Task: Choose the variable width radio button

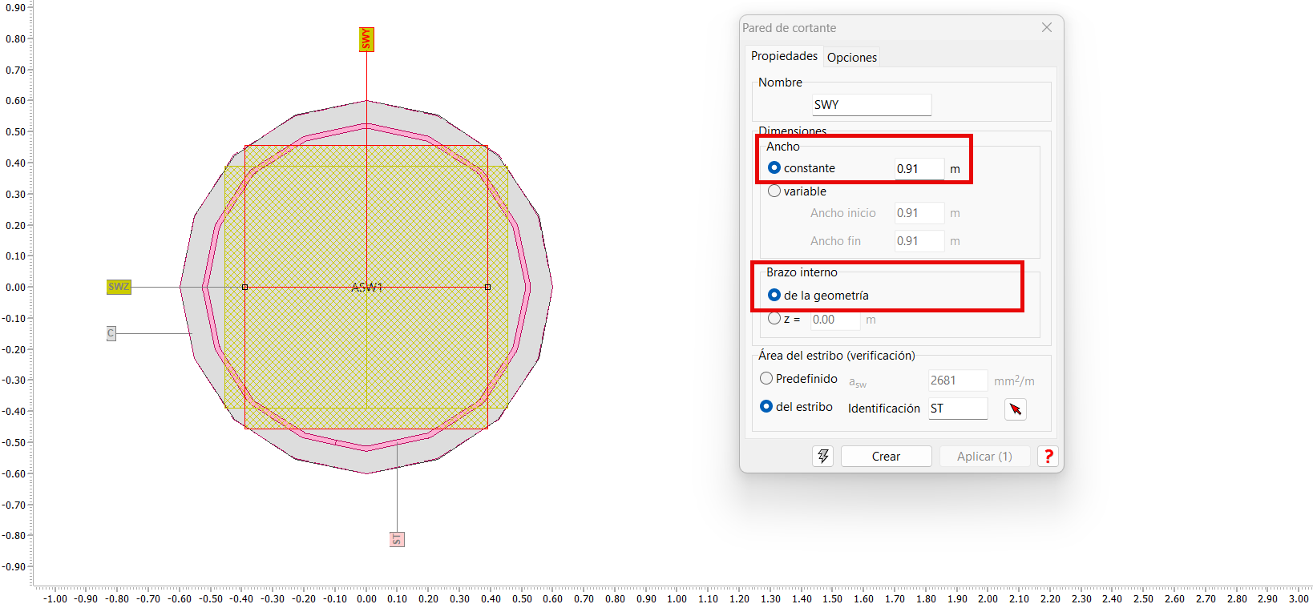Action: pos(774,191)
